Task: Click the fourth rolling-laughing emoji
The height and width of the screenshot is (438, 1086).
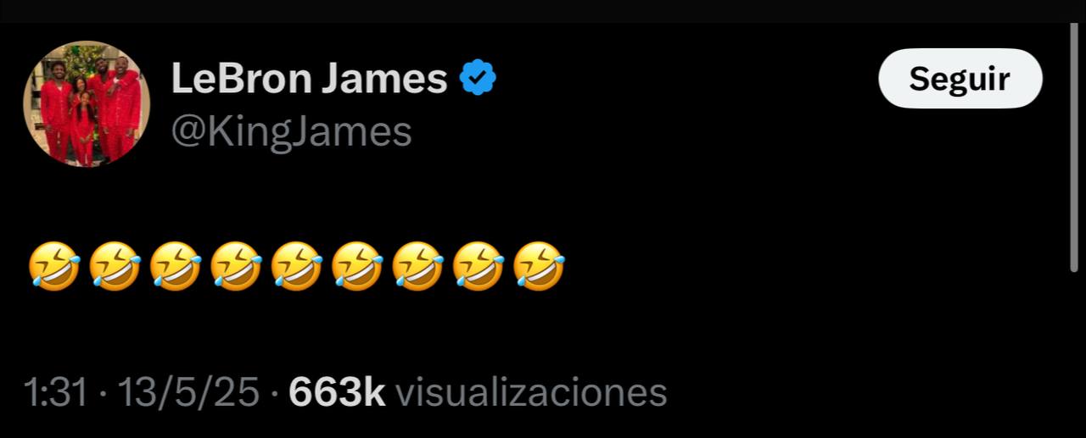Action: click(236, 266)
